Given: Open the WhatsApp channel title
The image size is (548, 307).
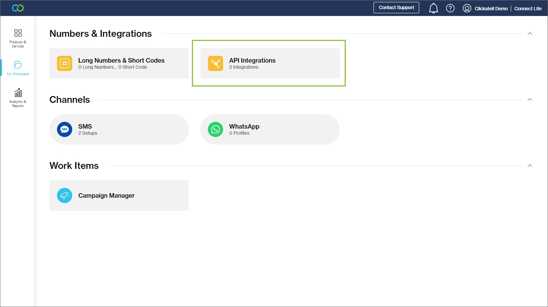Looking at the screenshot, I should [x=244, y=126].
